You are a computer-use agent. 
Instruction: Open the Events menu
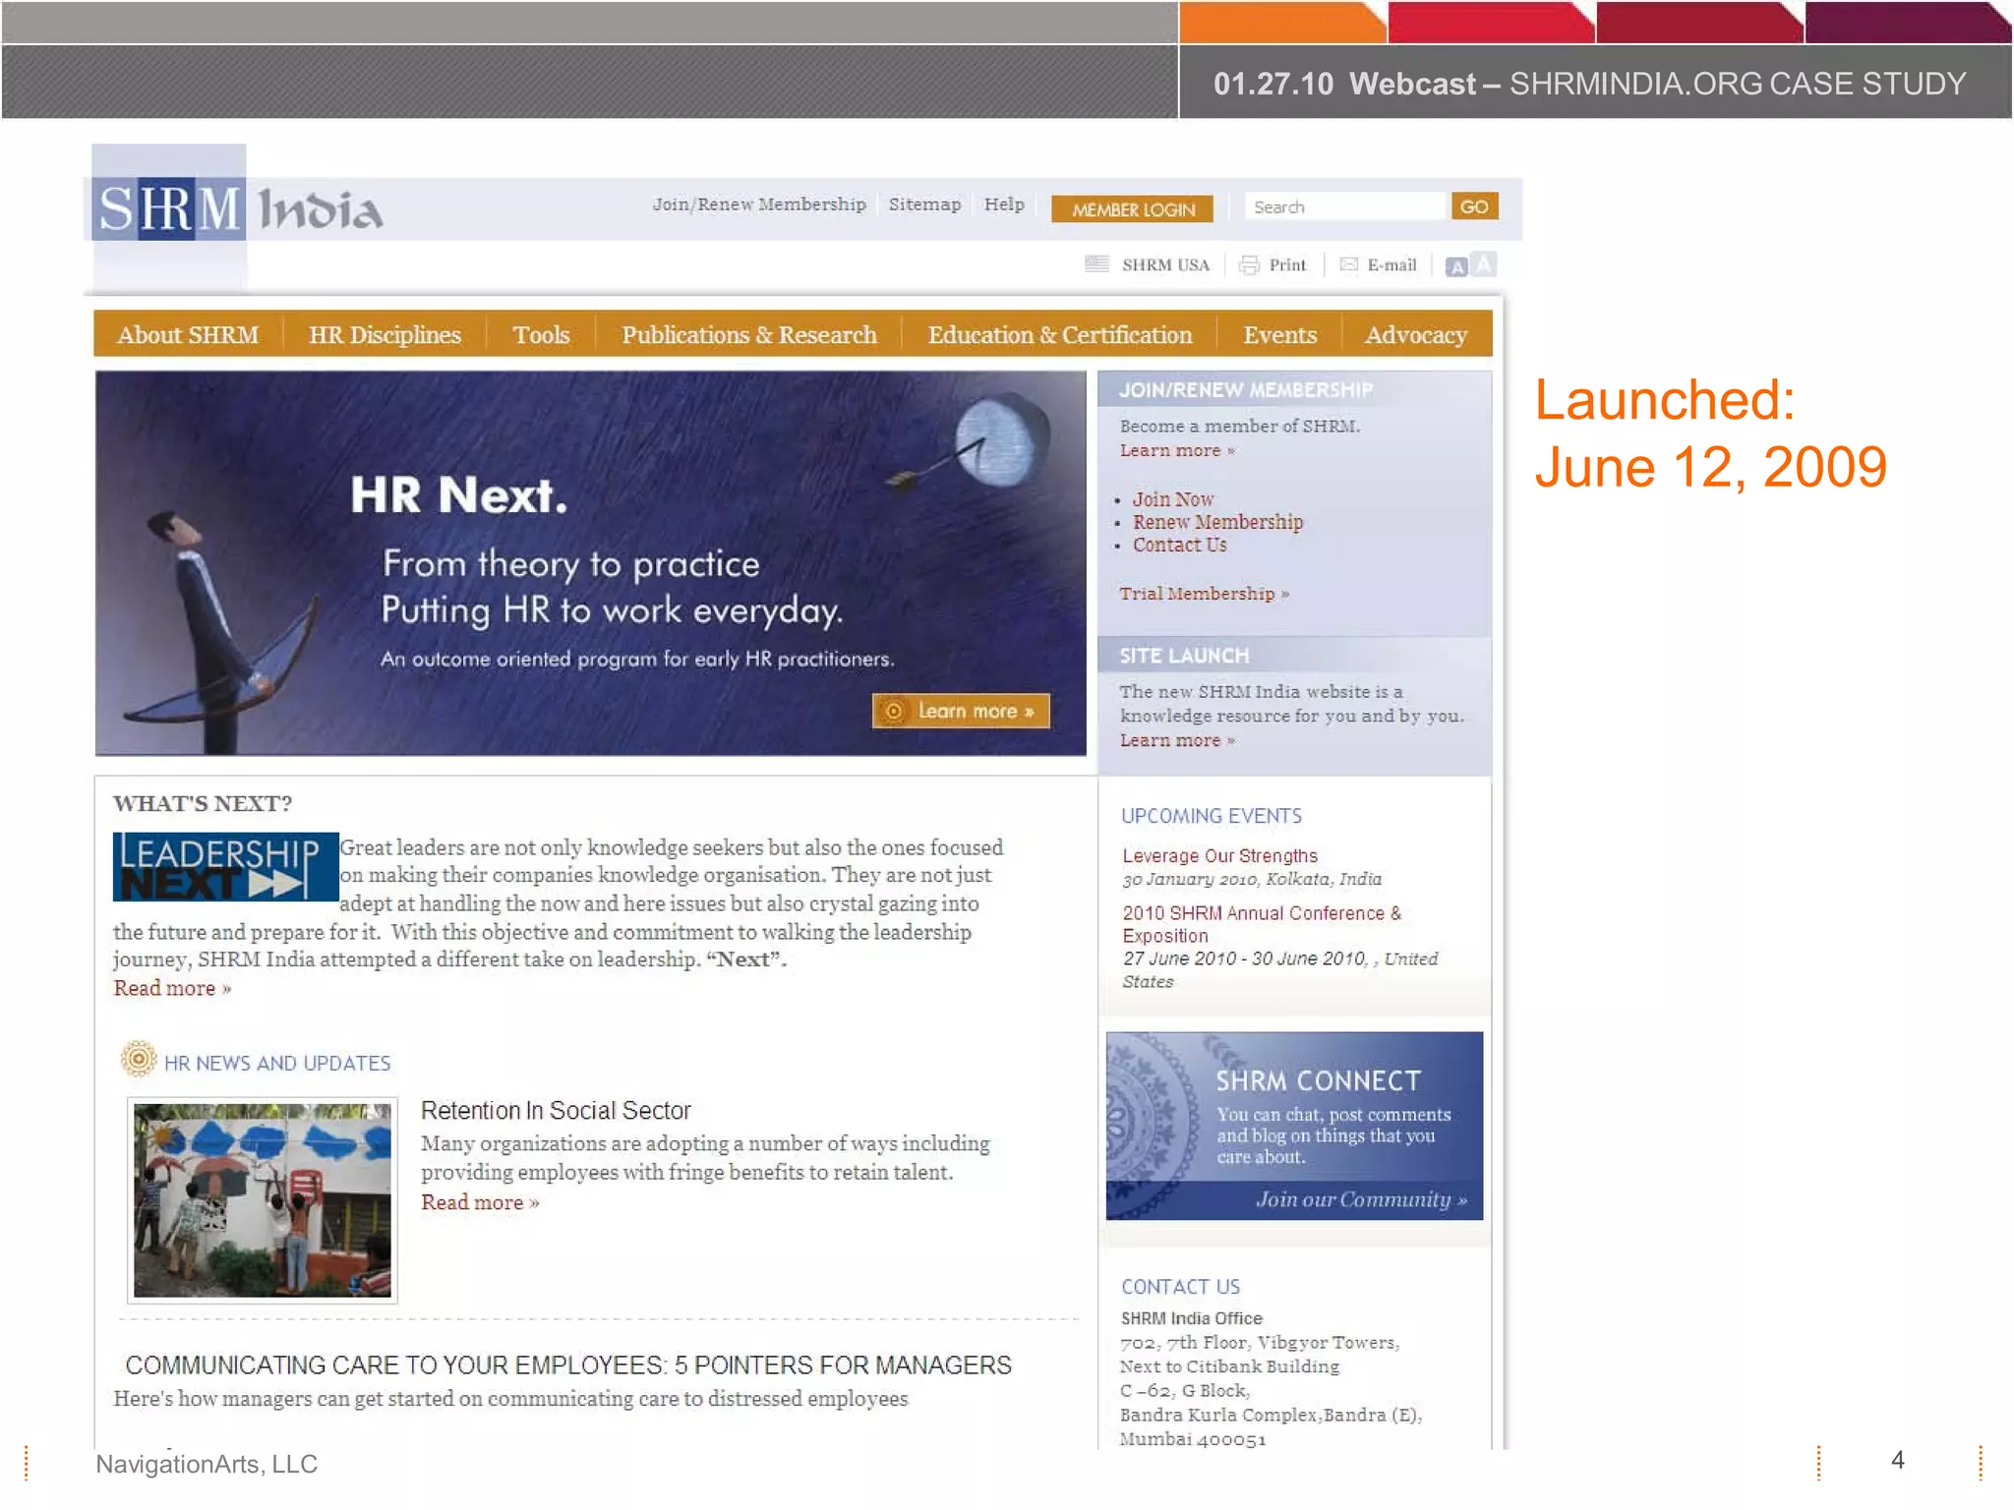point(1279,334)
